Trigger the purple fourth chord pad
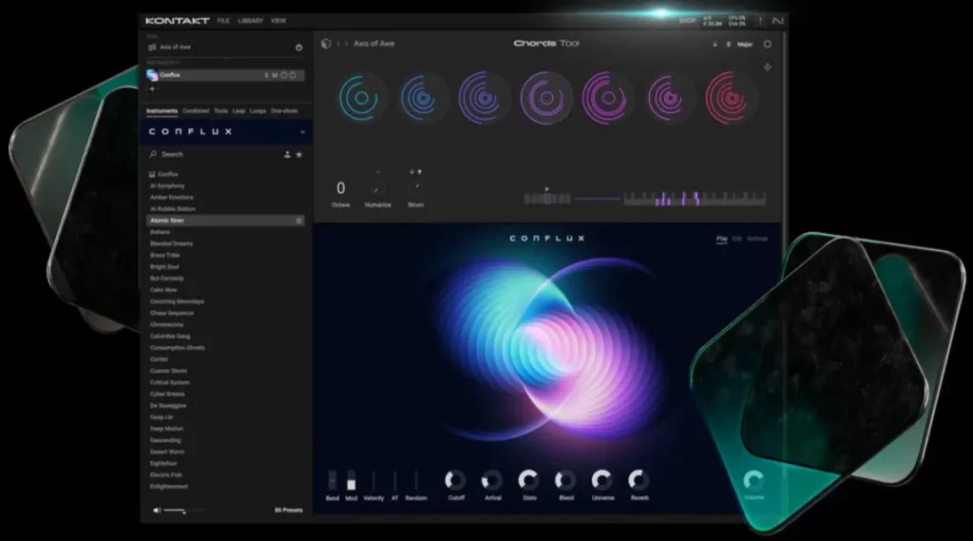 (x=545, y=98)
